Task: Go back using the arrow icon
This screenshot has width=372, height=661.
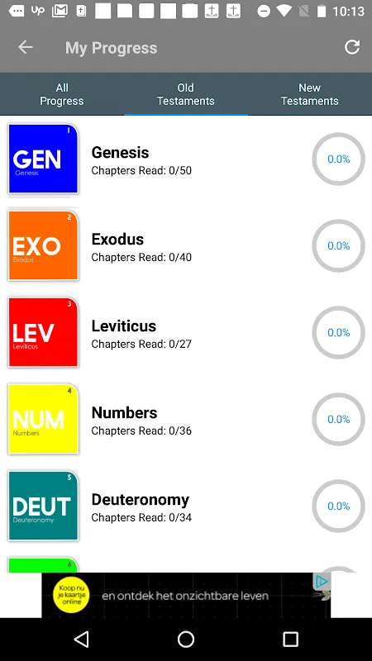Action: pyautogui.click(x=26, y=47)
